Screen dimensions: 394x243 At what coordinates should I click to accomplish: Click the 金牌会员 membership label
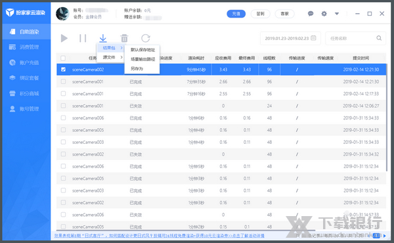pos(94,17)
